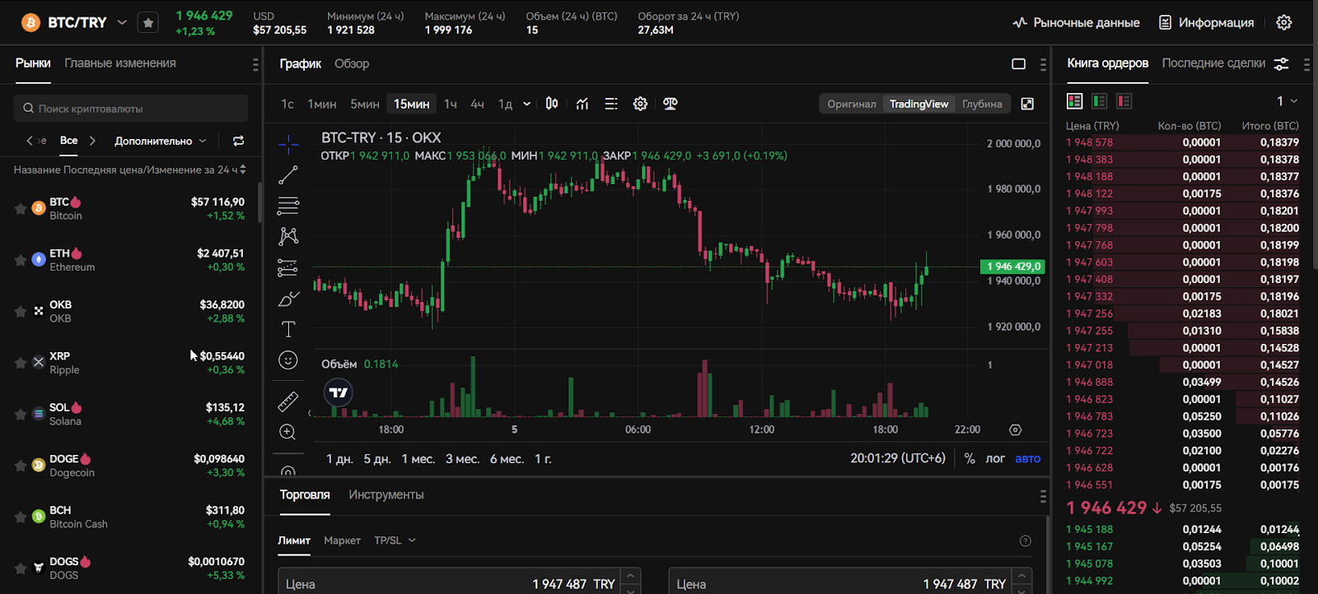Show both bids and asks order book view
This screenshot has width=1318, height=594.
(1075, 101)
